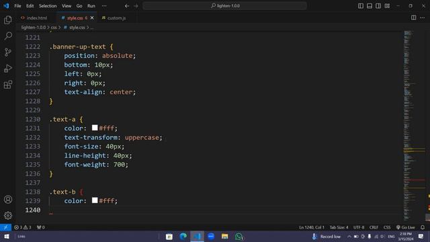The image size is (430, 242).
Task: Close the style.css tab
Action: point(92,18)
